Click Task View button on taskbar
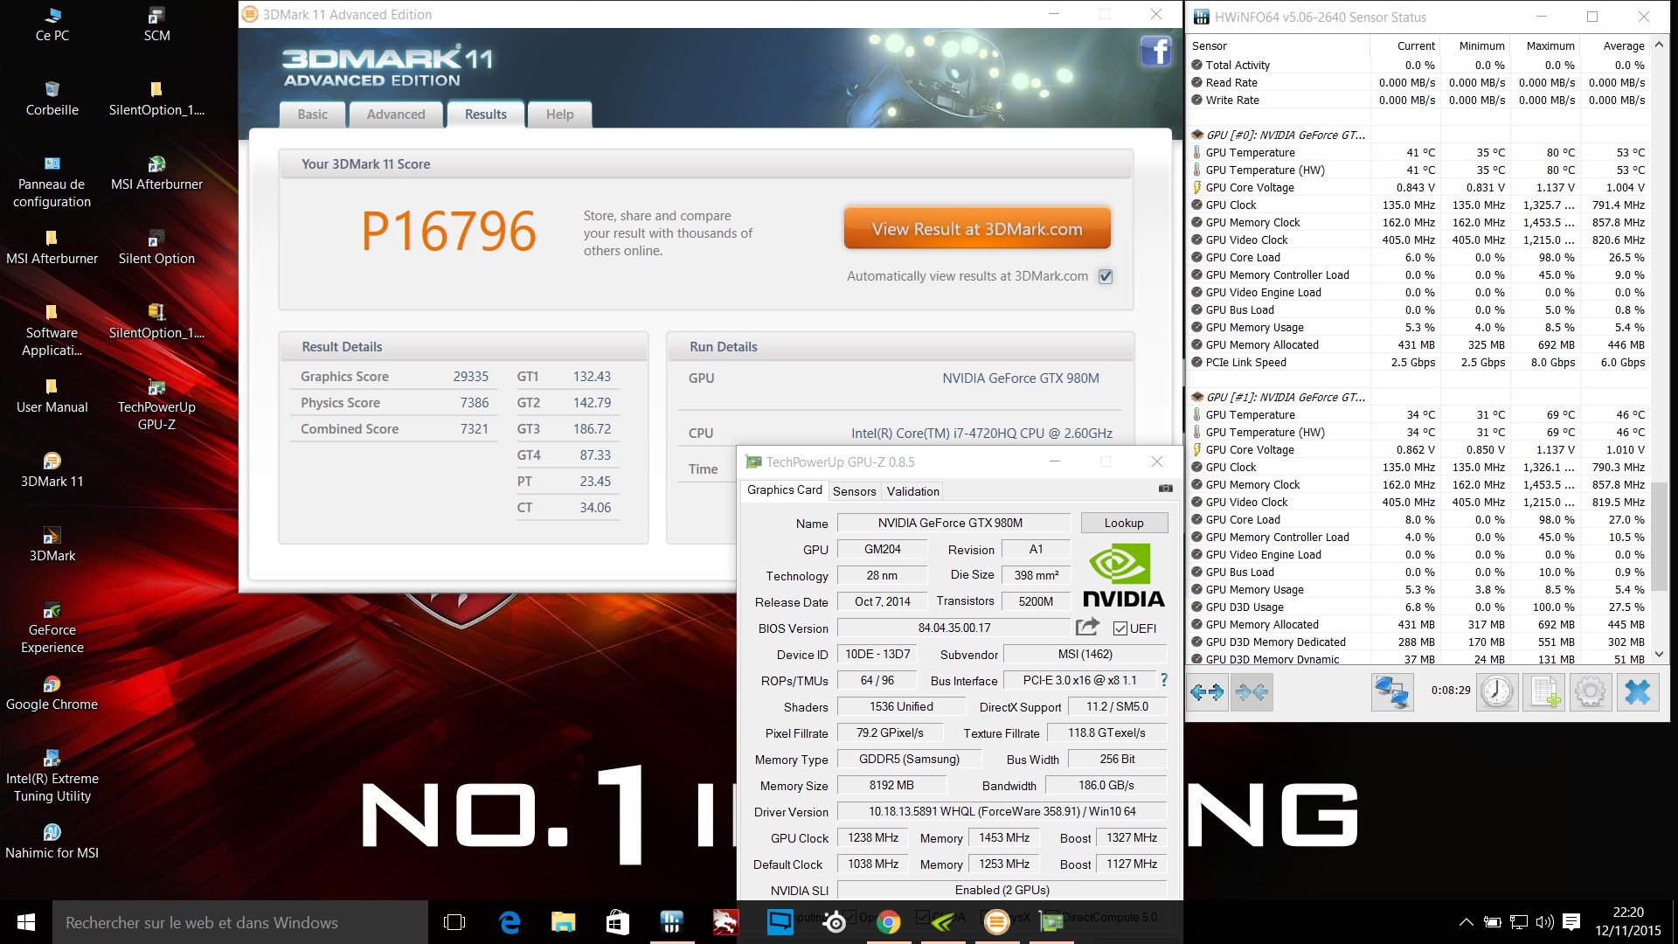Viewport: 1678px width, 944px height. [454, 922]
